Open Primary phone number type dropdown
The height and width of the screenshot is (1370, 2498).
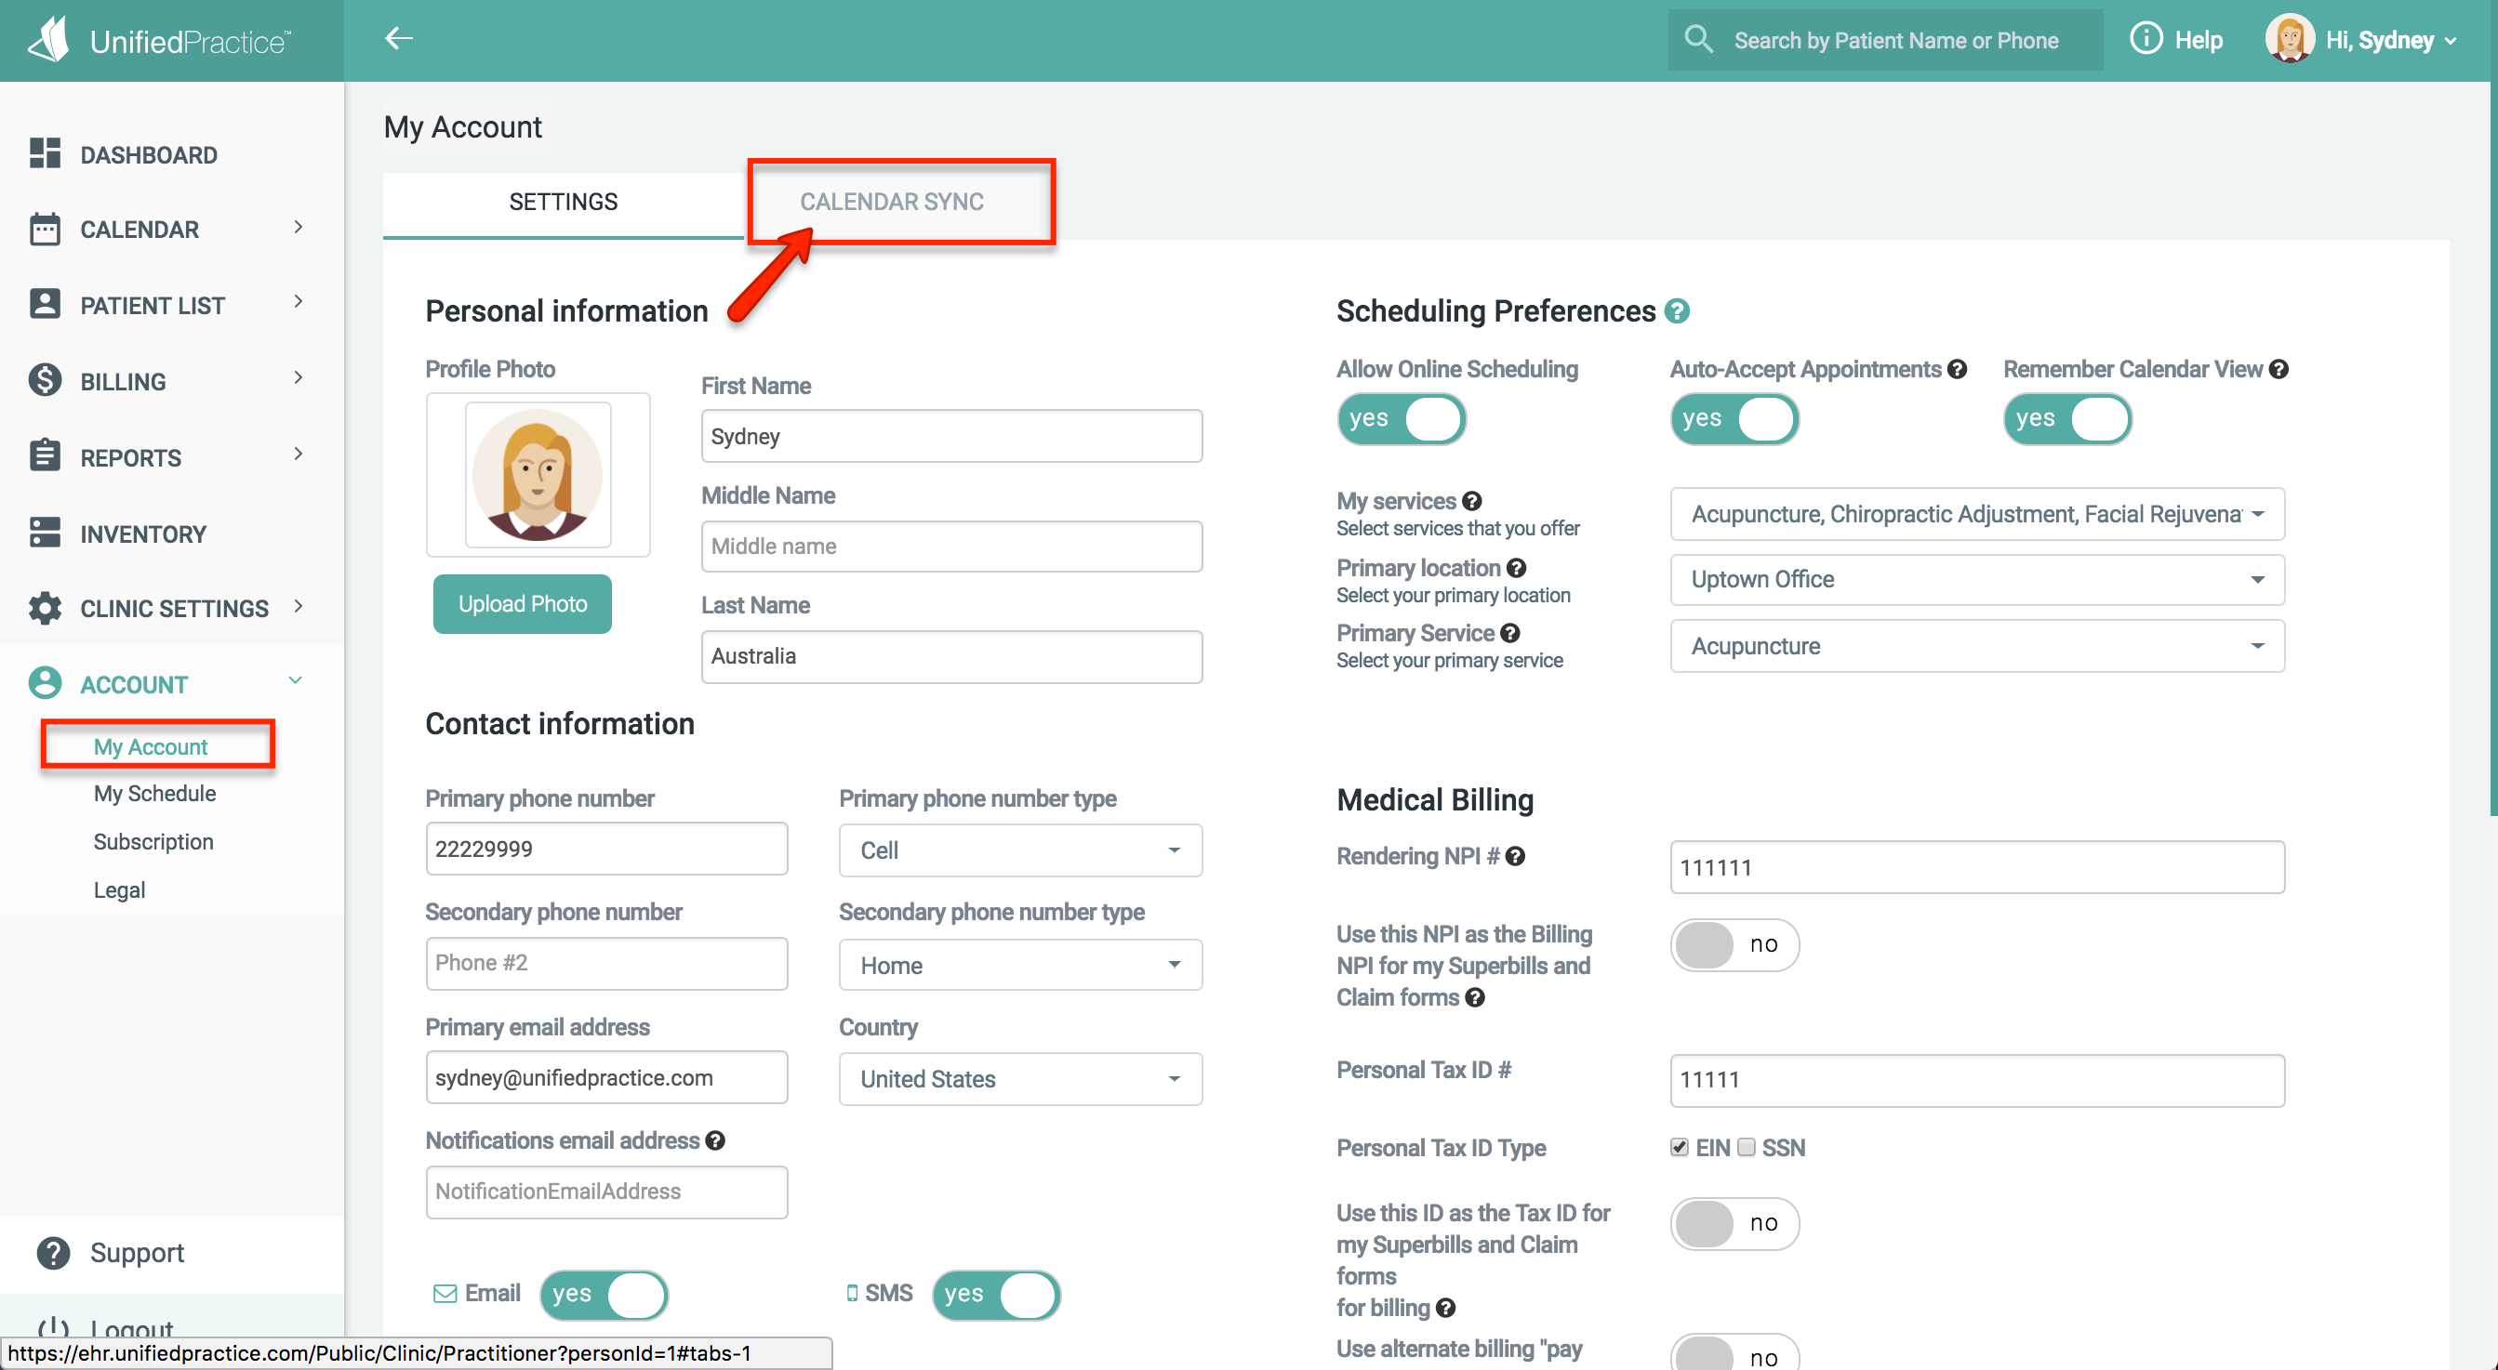tap(1019, 850)
